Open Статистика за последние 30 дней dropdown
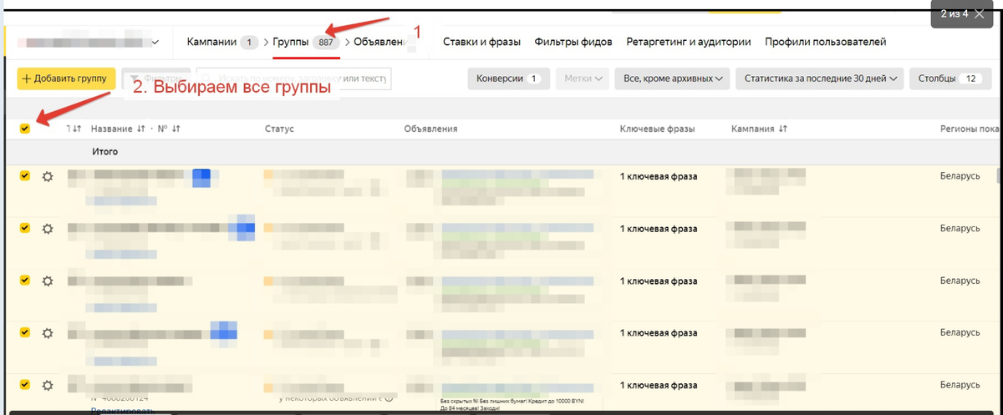The height and width of the screenshot is (415, 1003). point(820,78)
